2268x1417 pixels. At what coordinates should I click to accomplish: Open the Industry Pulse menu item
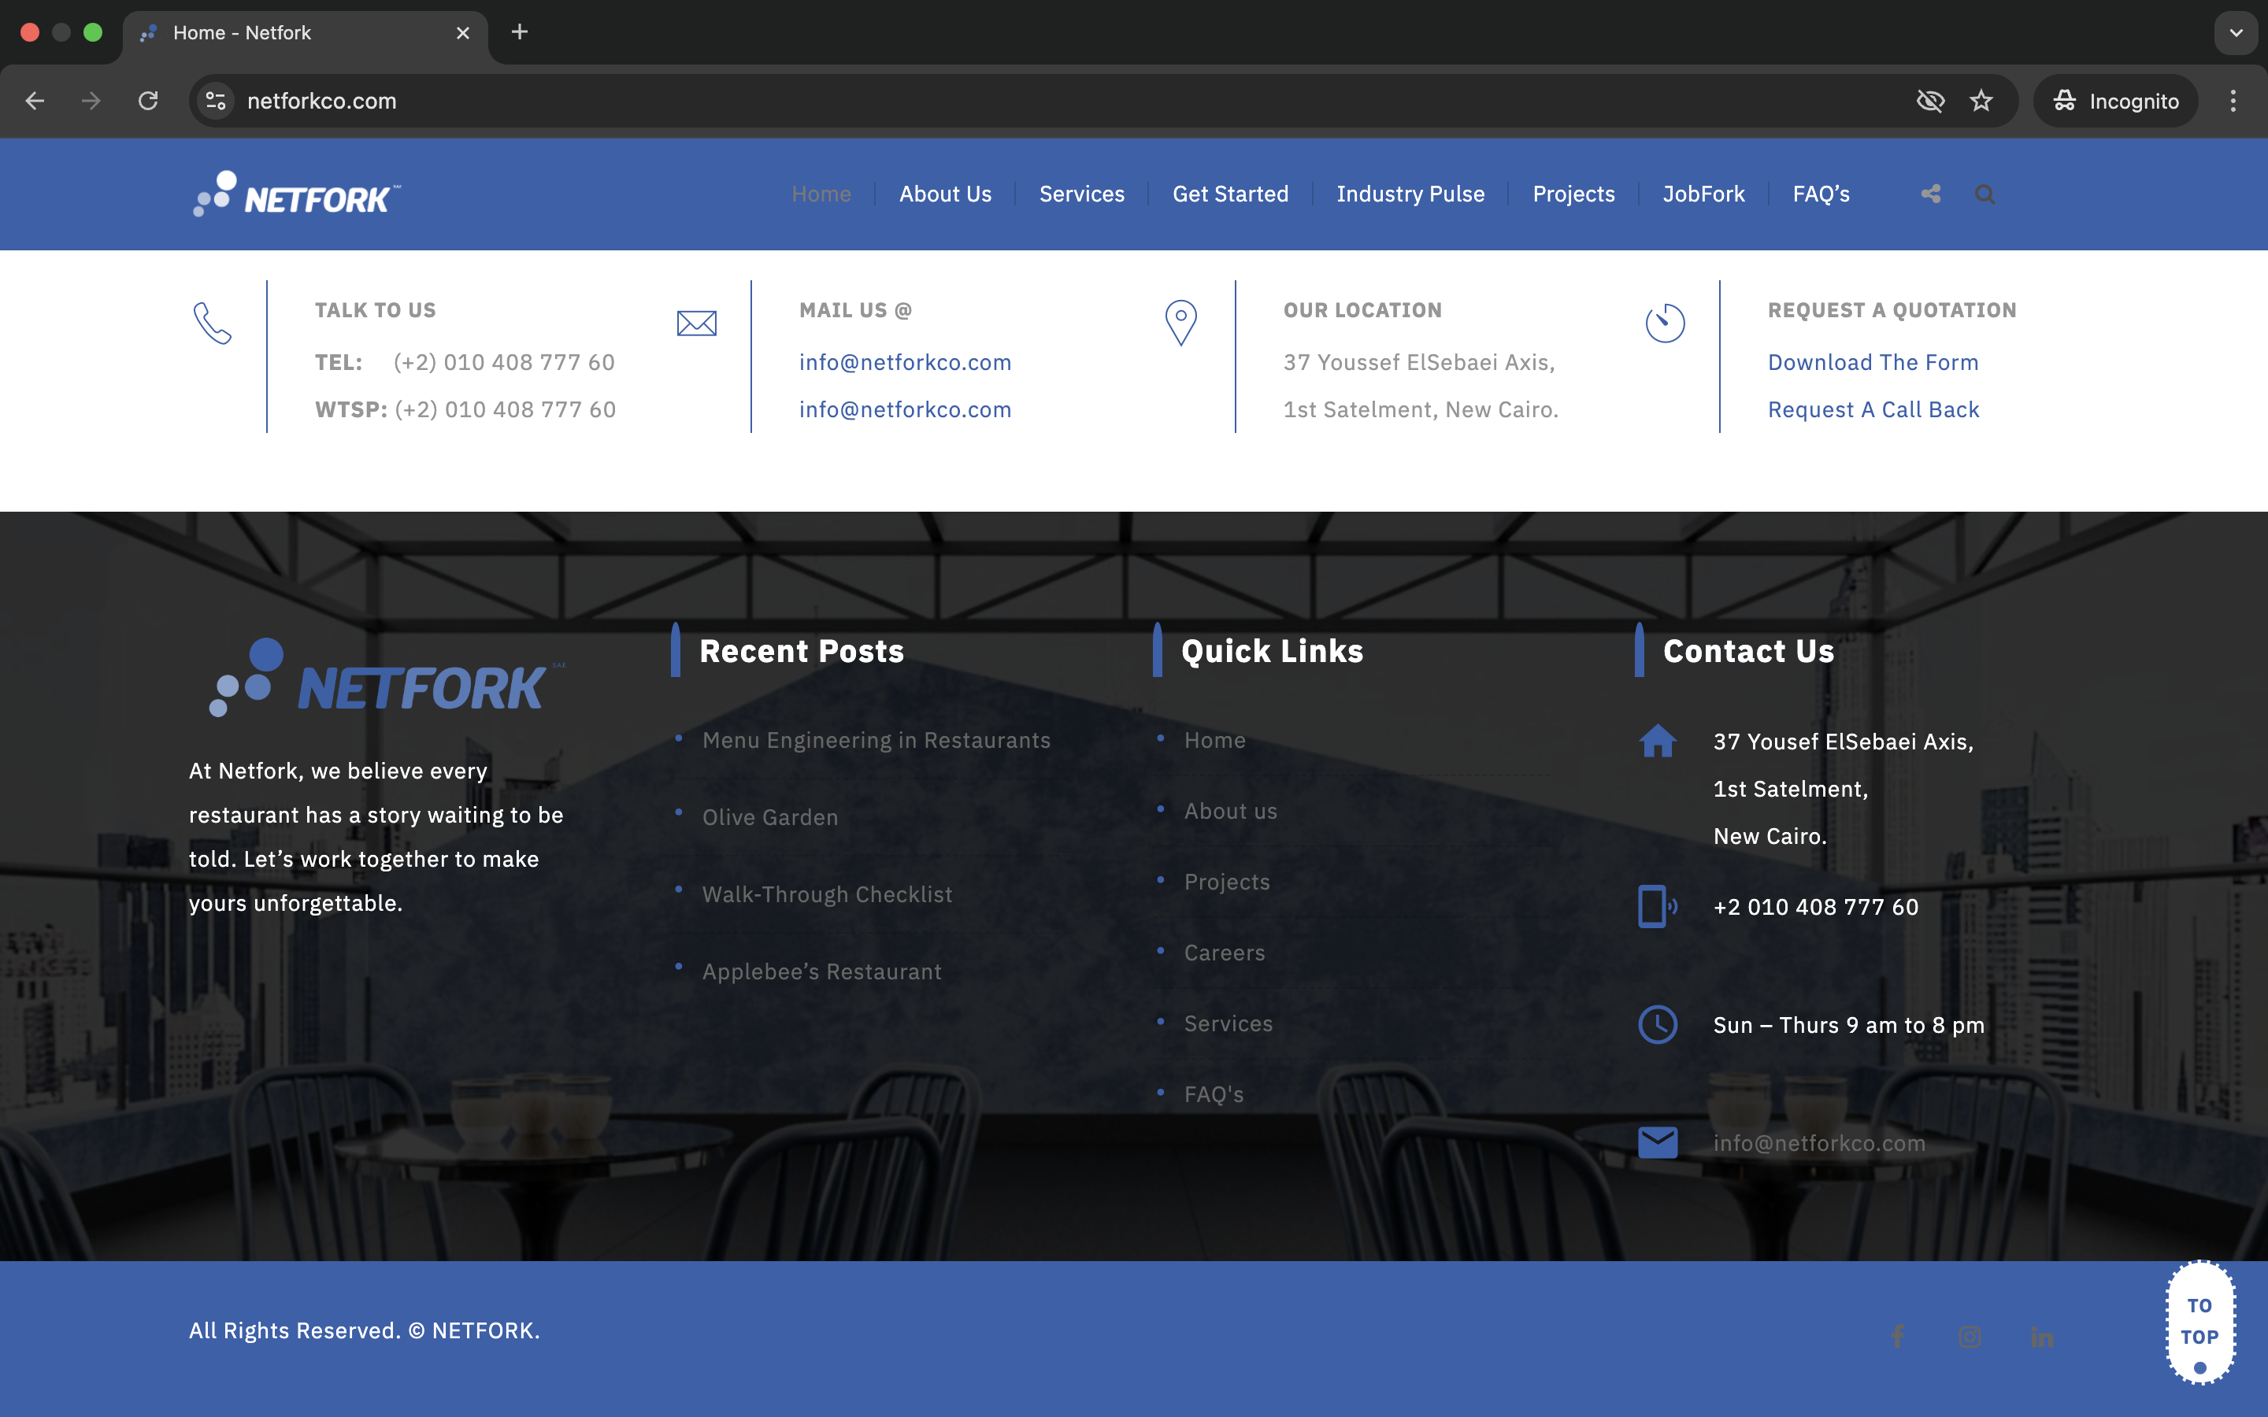(1410, 194)
